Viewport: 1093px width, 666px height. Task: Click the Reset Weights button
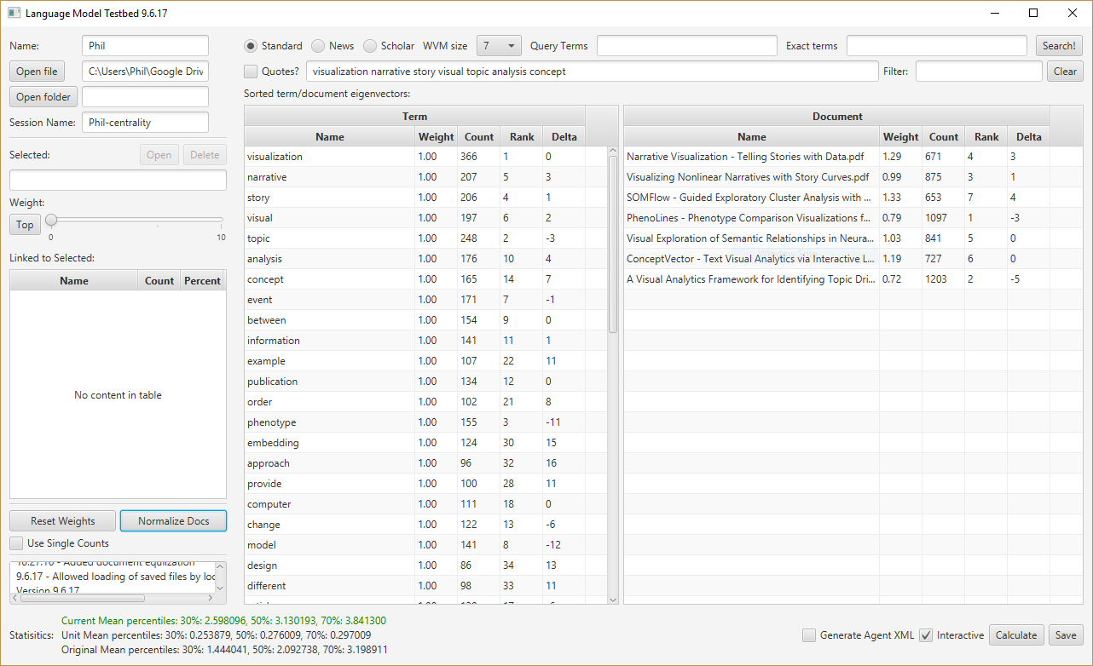point(62,521)
